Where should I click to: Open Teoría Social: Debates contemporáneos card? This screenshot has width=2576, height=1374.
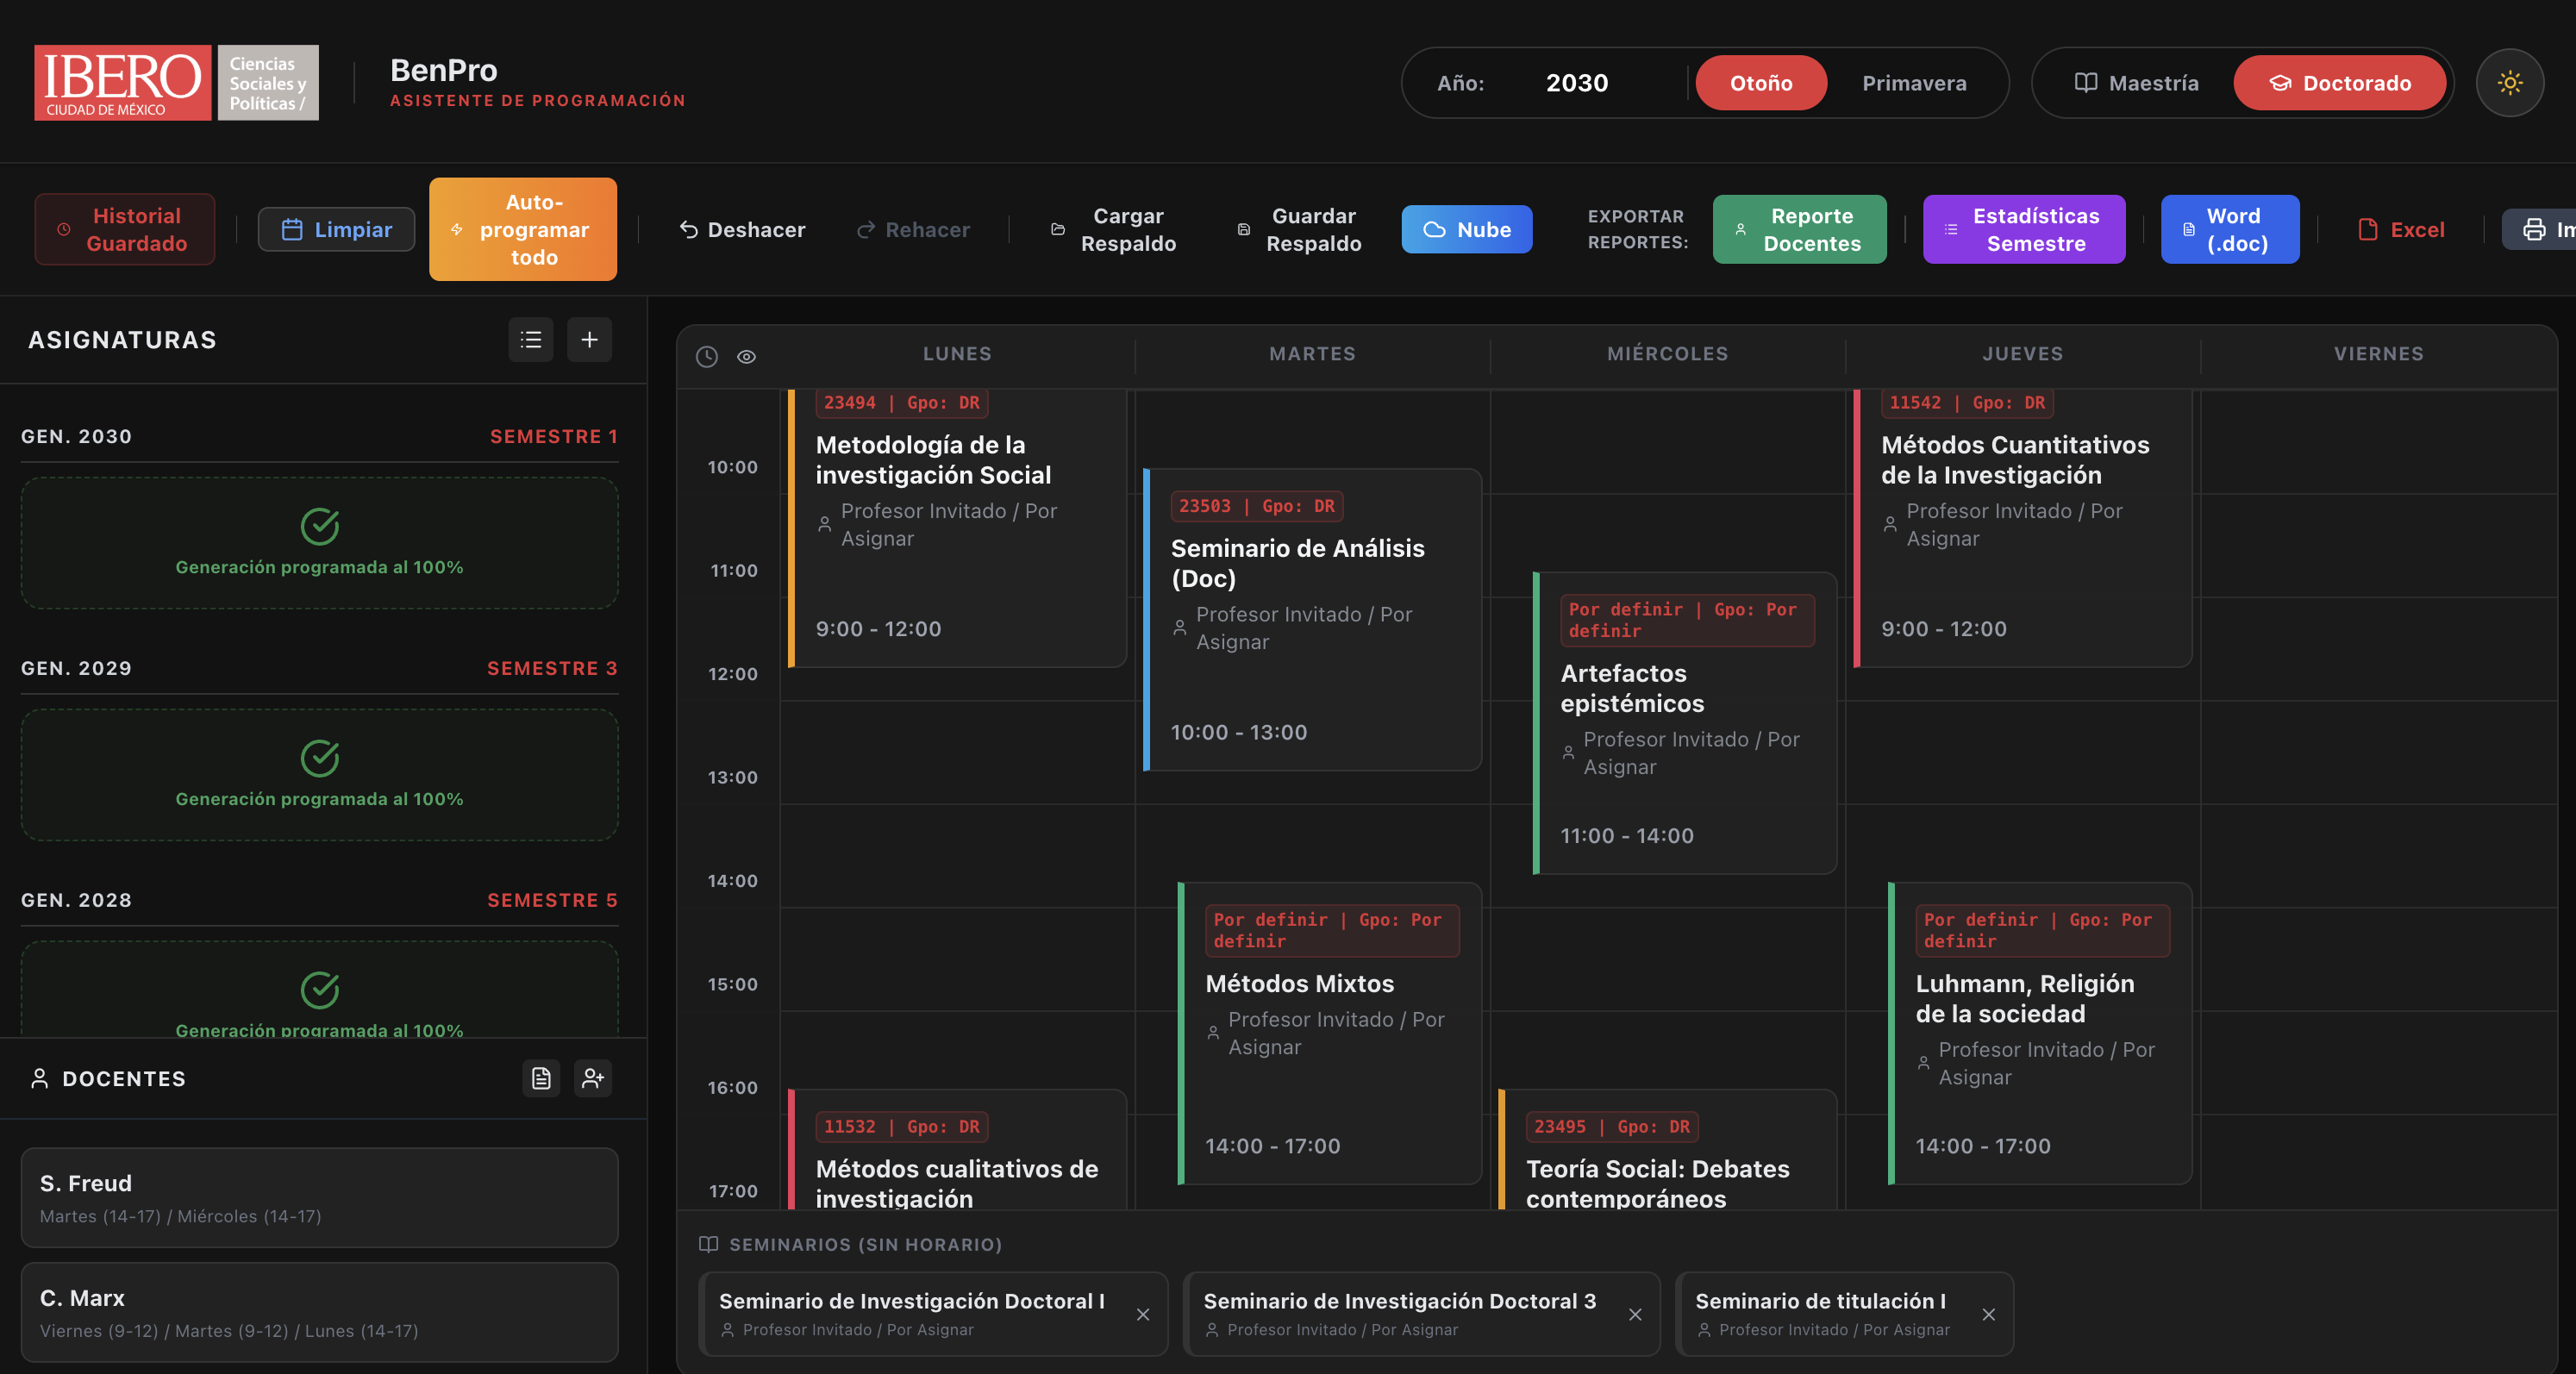pos(1667,1150)
